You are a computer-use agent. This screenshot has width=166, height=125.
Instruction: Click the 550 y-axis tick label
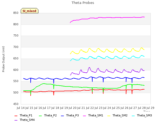[16, 81]
